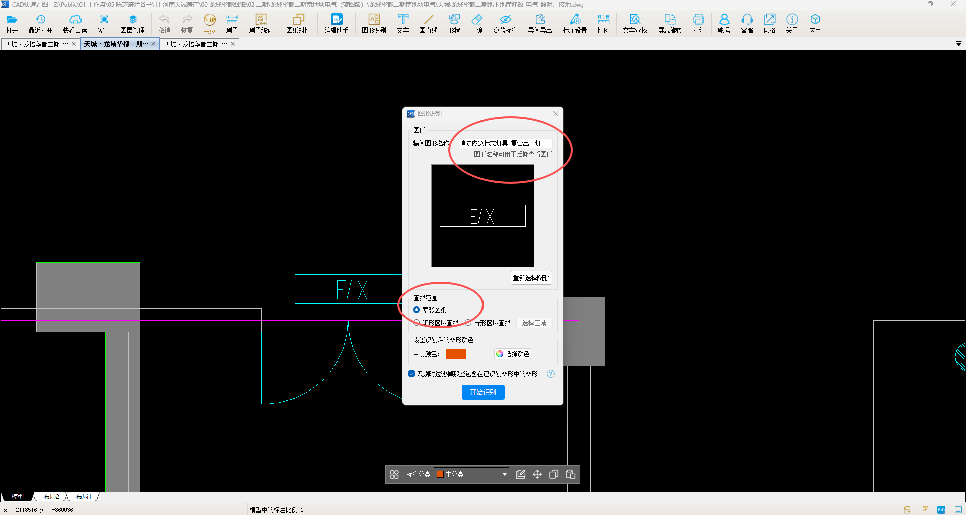Switch to the third 天城·龙域华都二期 tab
The width and height of the screenshot is (966, 515).
point(192,44)
